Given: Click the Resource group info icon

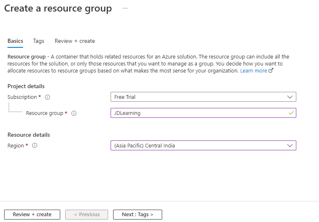Looking at the screenshot, I should (74, 113).
